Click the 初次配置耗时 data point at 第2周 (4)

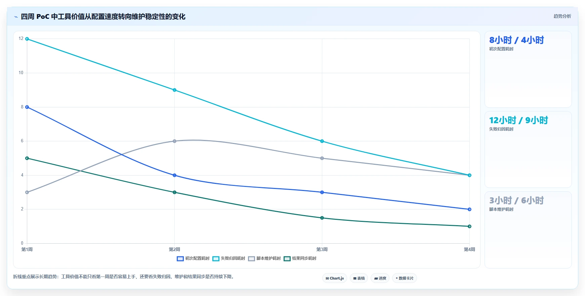pos(174,175)
